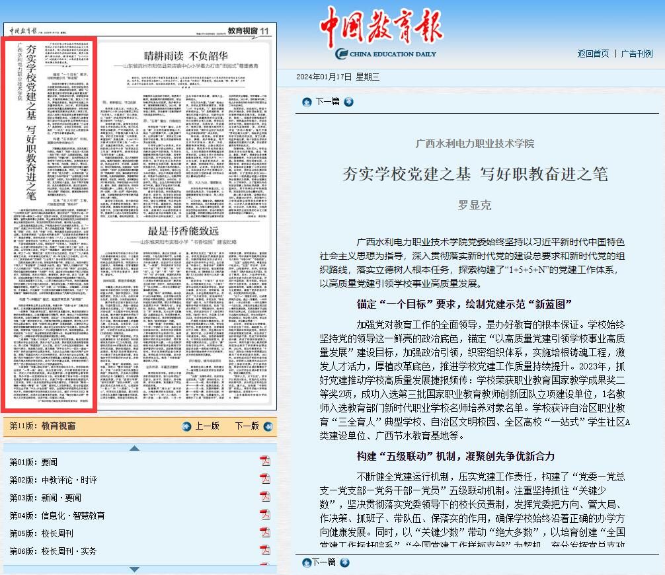Click top 下一篇 text link

click(327, 101)
